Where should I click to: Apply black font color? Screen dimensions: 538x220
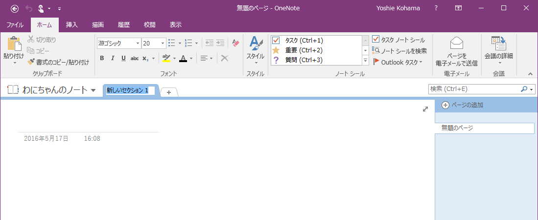click(183, 58)
